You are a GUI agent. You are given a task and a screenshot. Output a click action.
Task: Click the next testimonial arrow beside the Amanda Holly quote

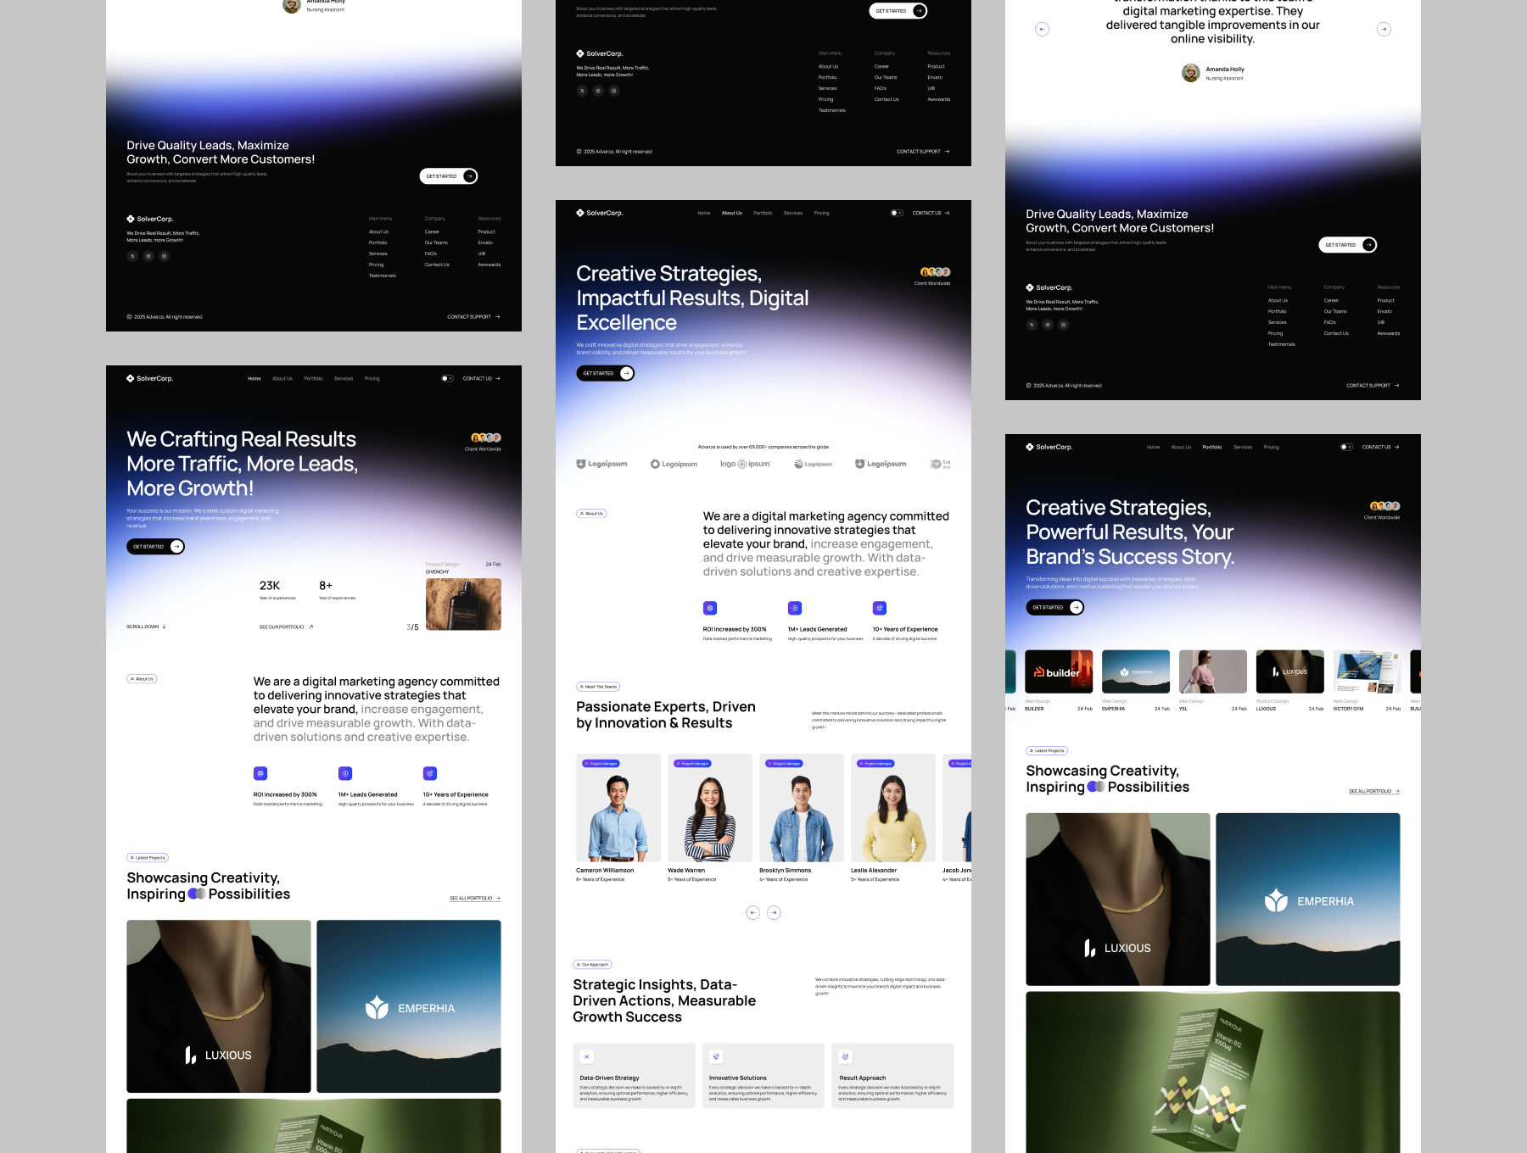(1384, 30)
